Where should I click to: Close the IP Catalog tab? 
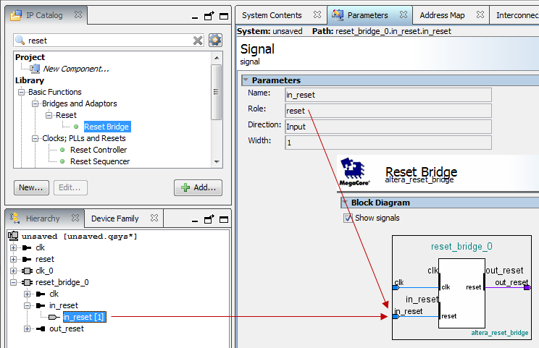click(x=78, y=14)
